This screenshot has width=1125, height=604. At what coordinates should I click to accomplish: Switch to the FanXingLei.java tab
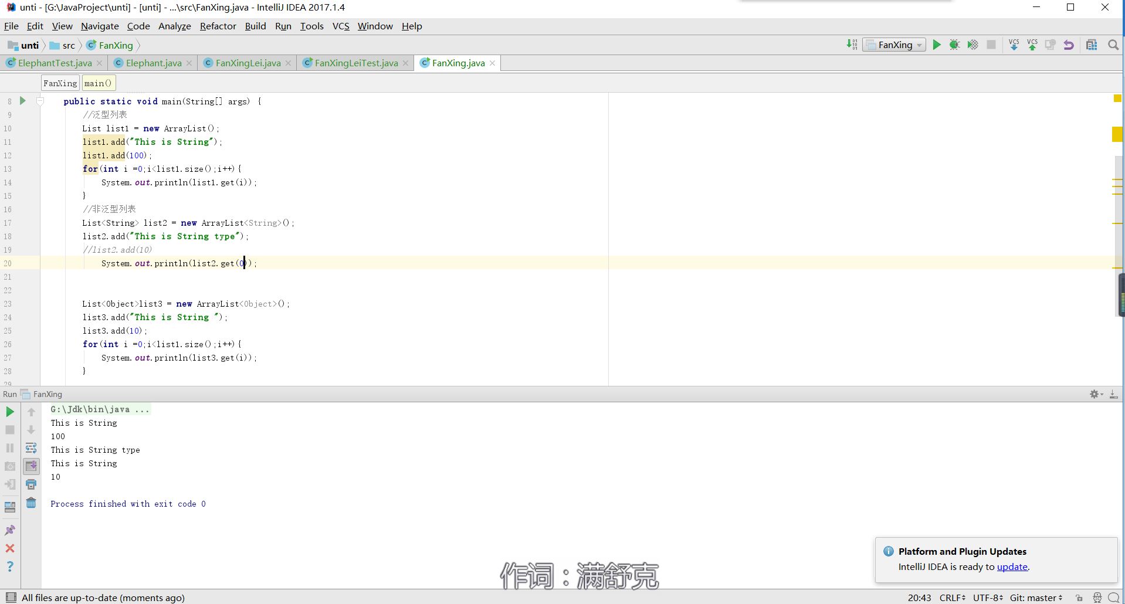[x=248, y=63]
